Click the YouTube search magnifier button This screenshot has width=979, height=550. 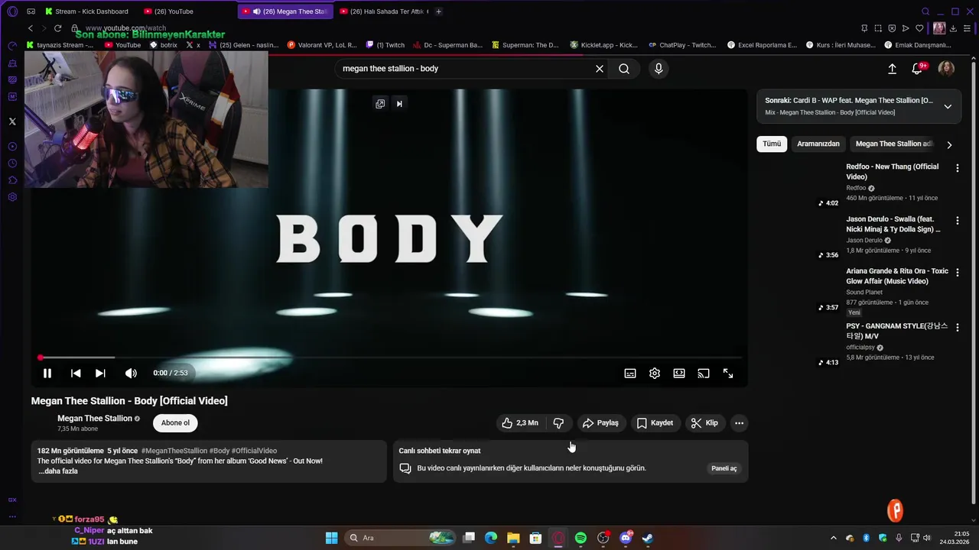(624, 69)
